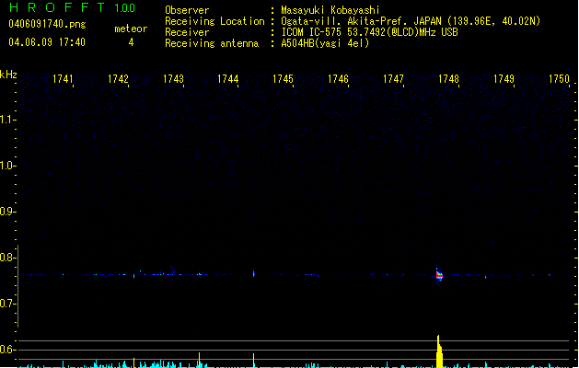Click the 1.1 kHz axis label

(7, 120)
